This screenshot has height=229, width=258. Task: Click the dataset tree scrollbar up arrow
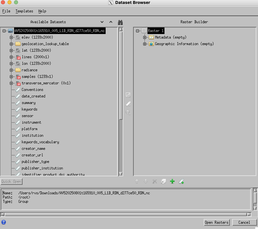point(121,29)
